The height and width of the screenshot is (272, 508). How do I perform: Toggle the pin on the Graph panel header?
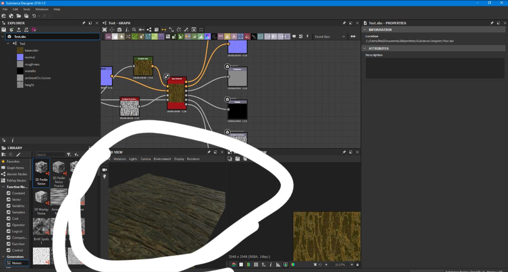[x=344, y=23]
